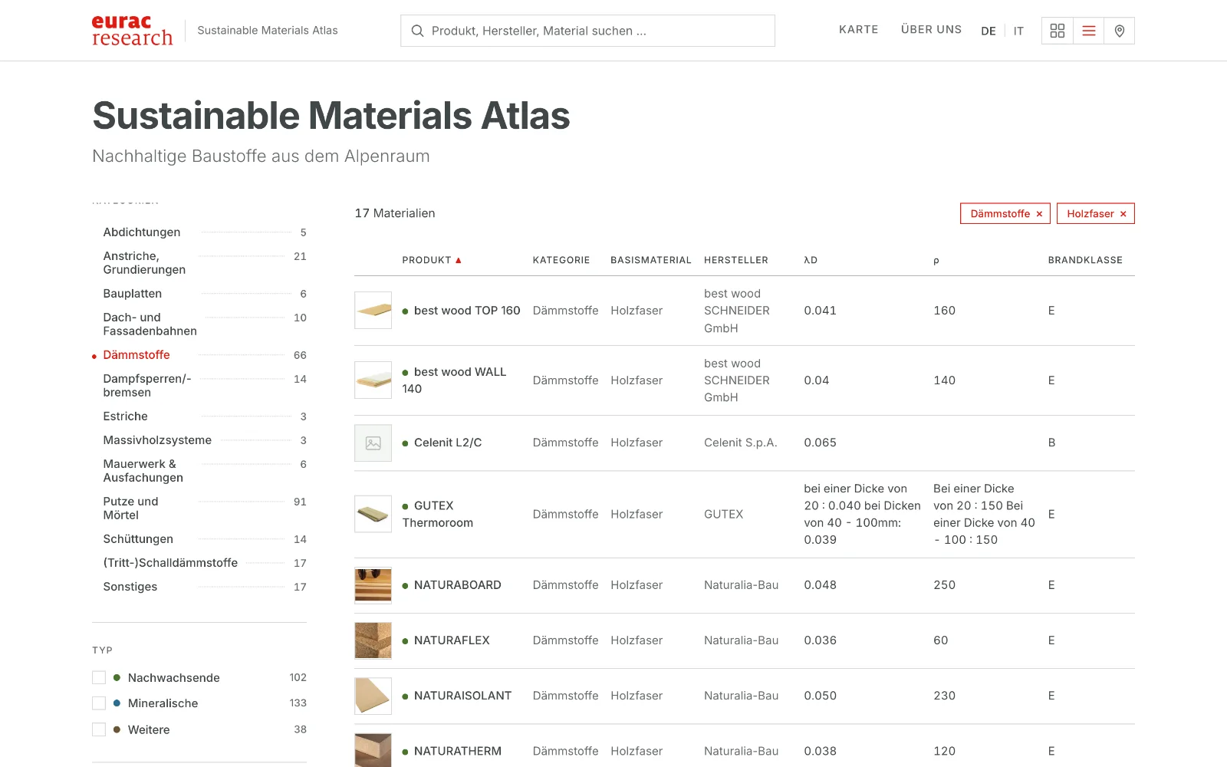The width and height of the screenshot is (1227, 767).
Task: Sort by PRODUKT column arrow
Action: (x=459, y=260)
